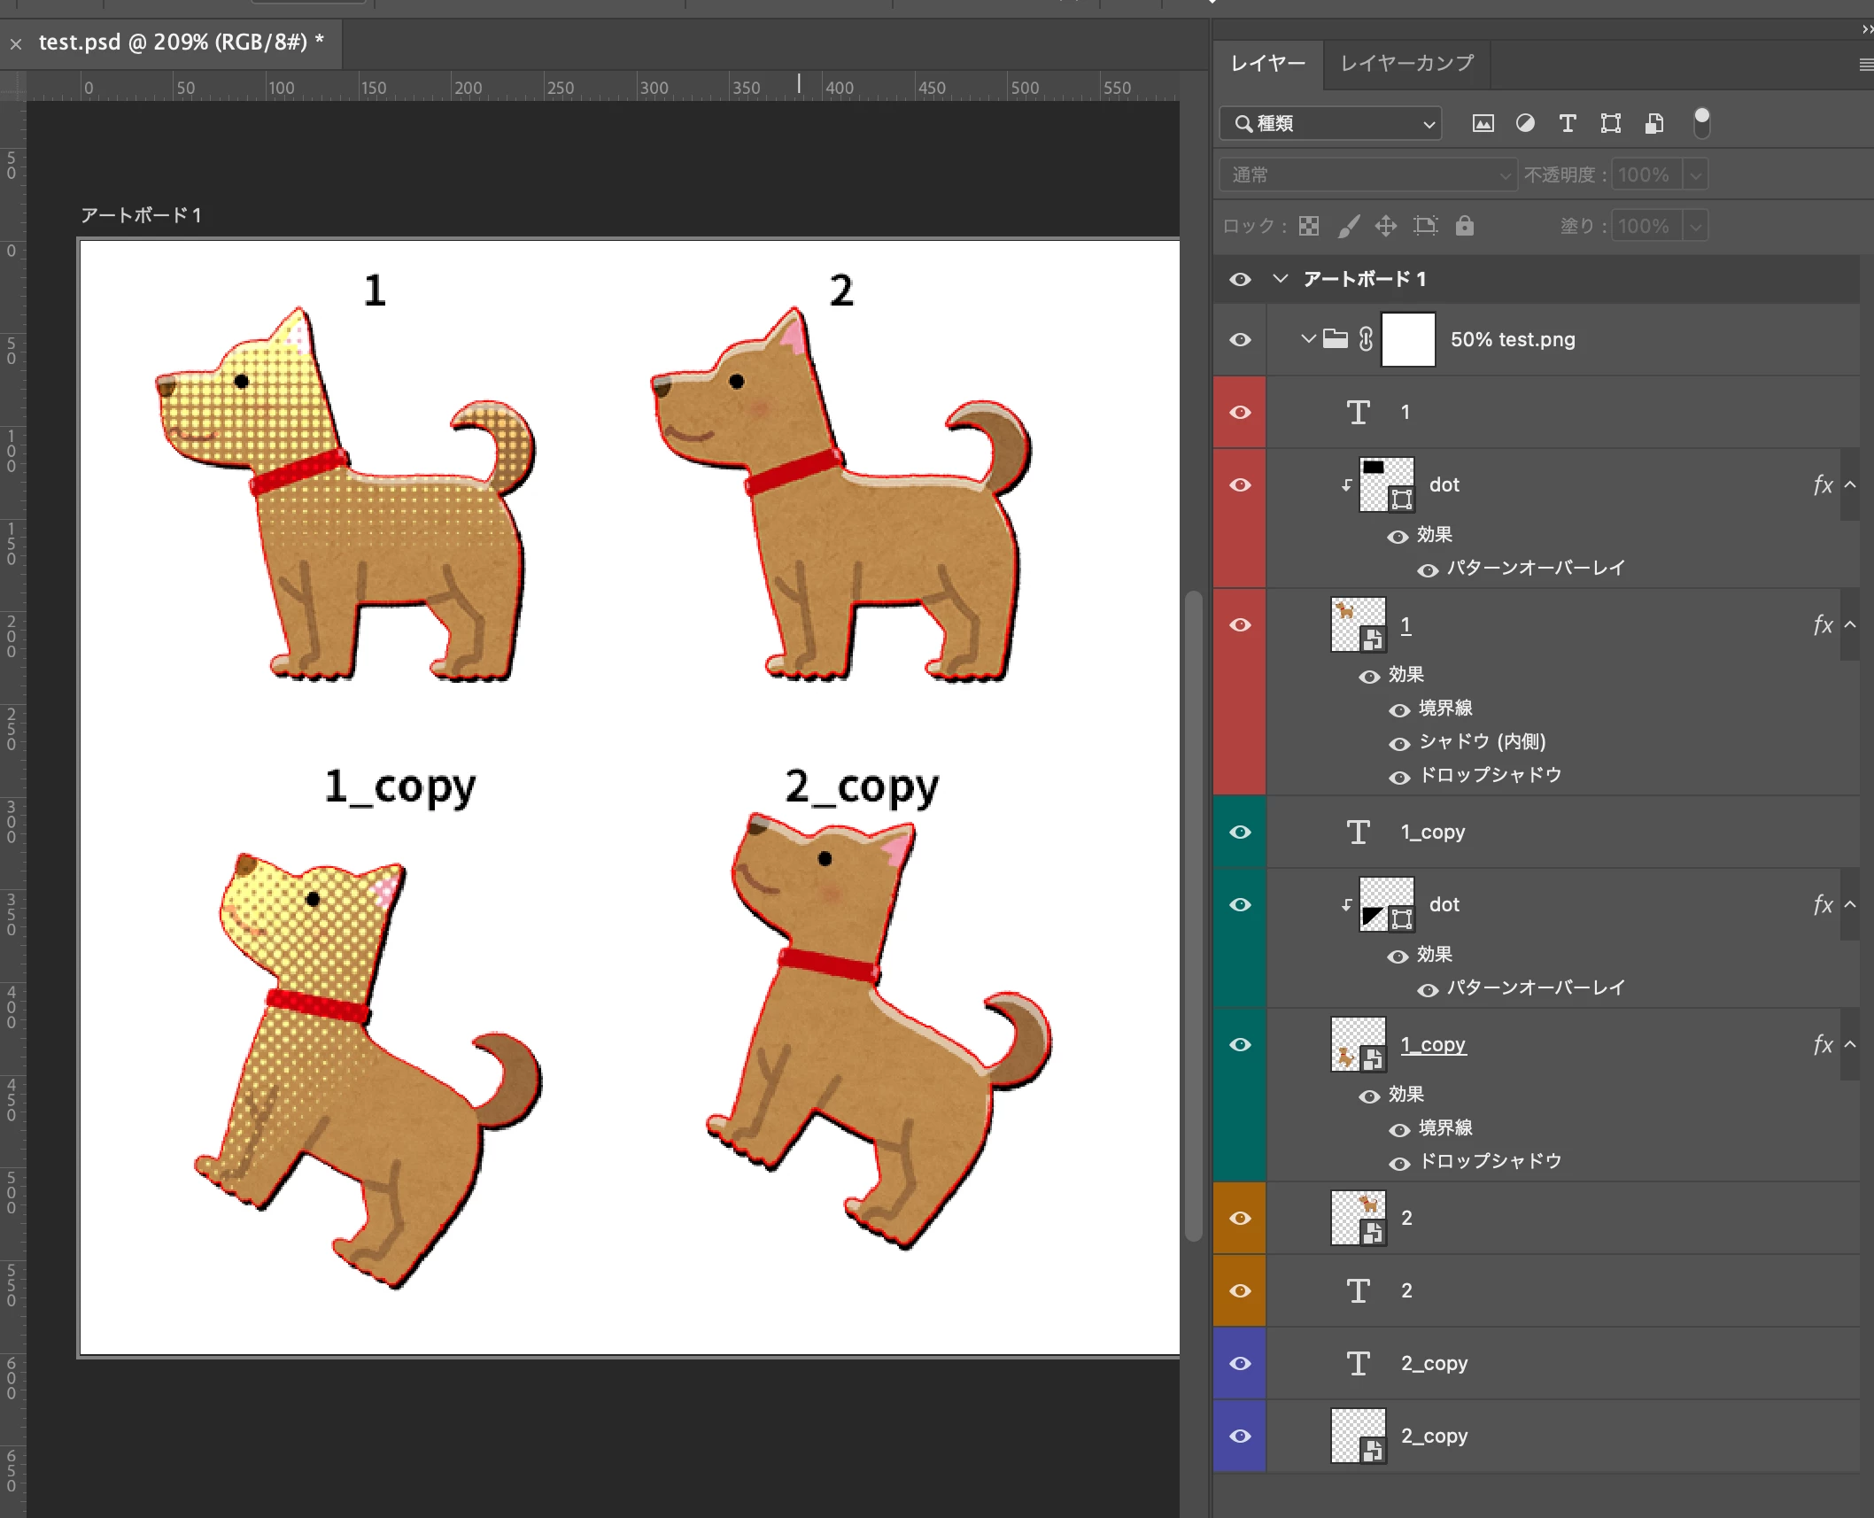
Task: Switch to the レイヤーカンプ tab
Action: click(1406, 63)
